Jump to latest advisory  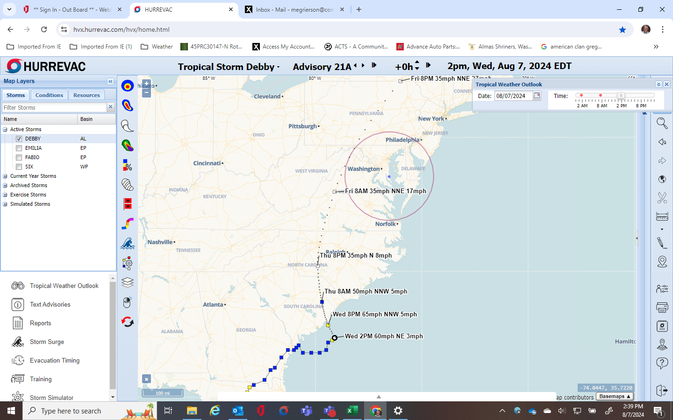click(374, 65)
